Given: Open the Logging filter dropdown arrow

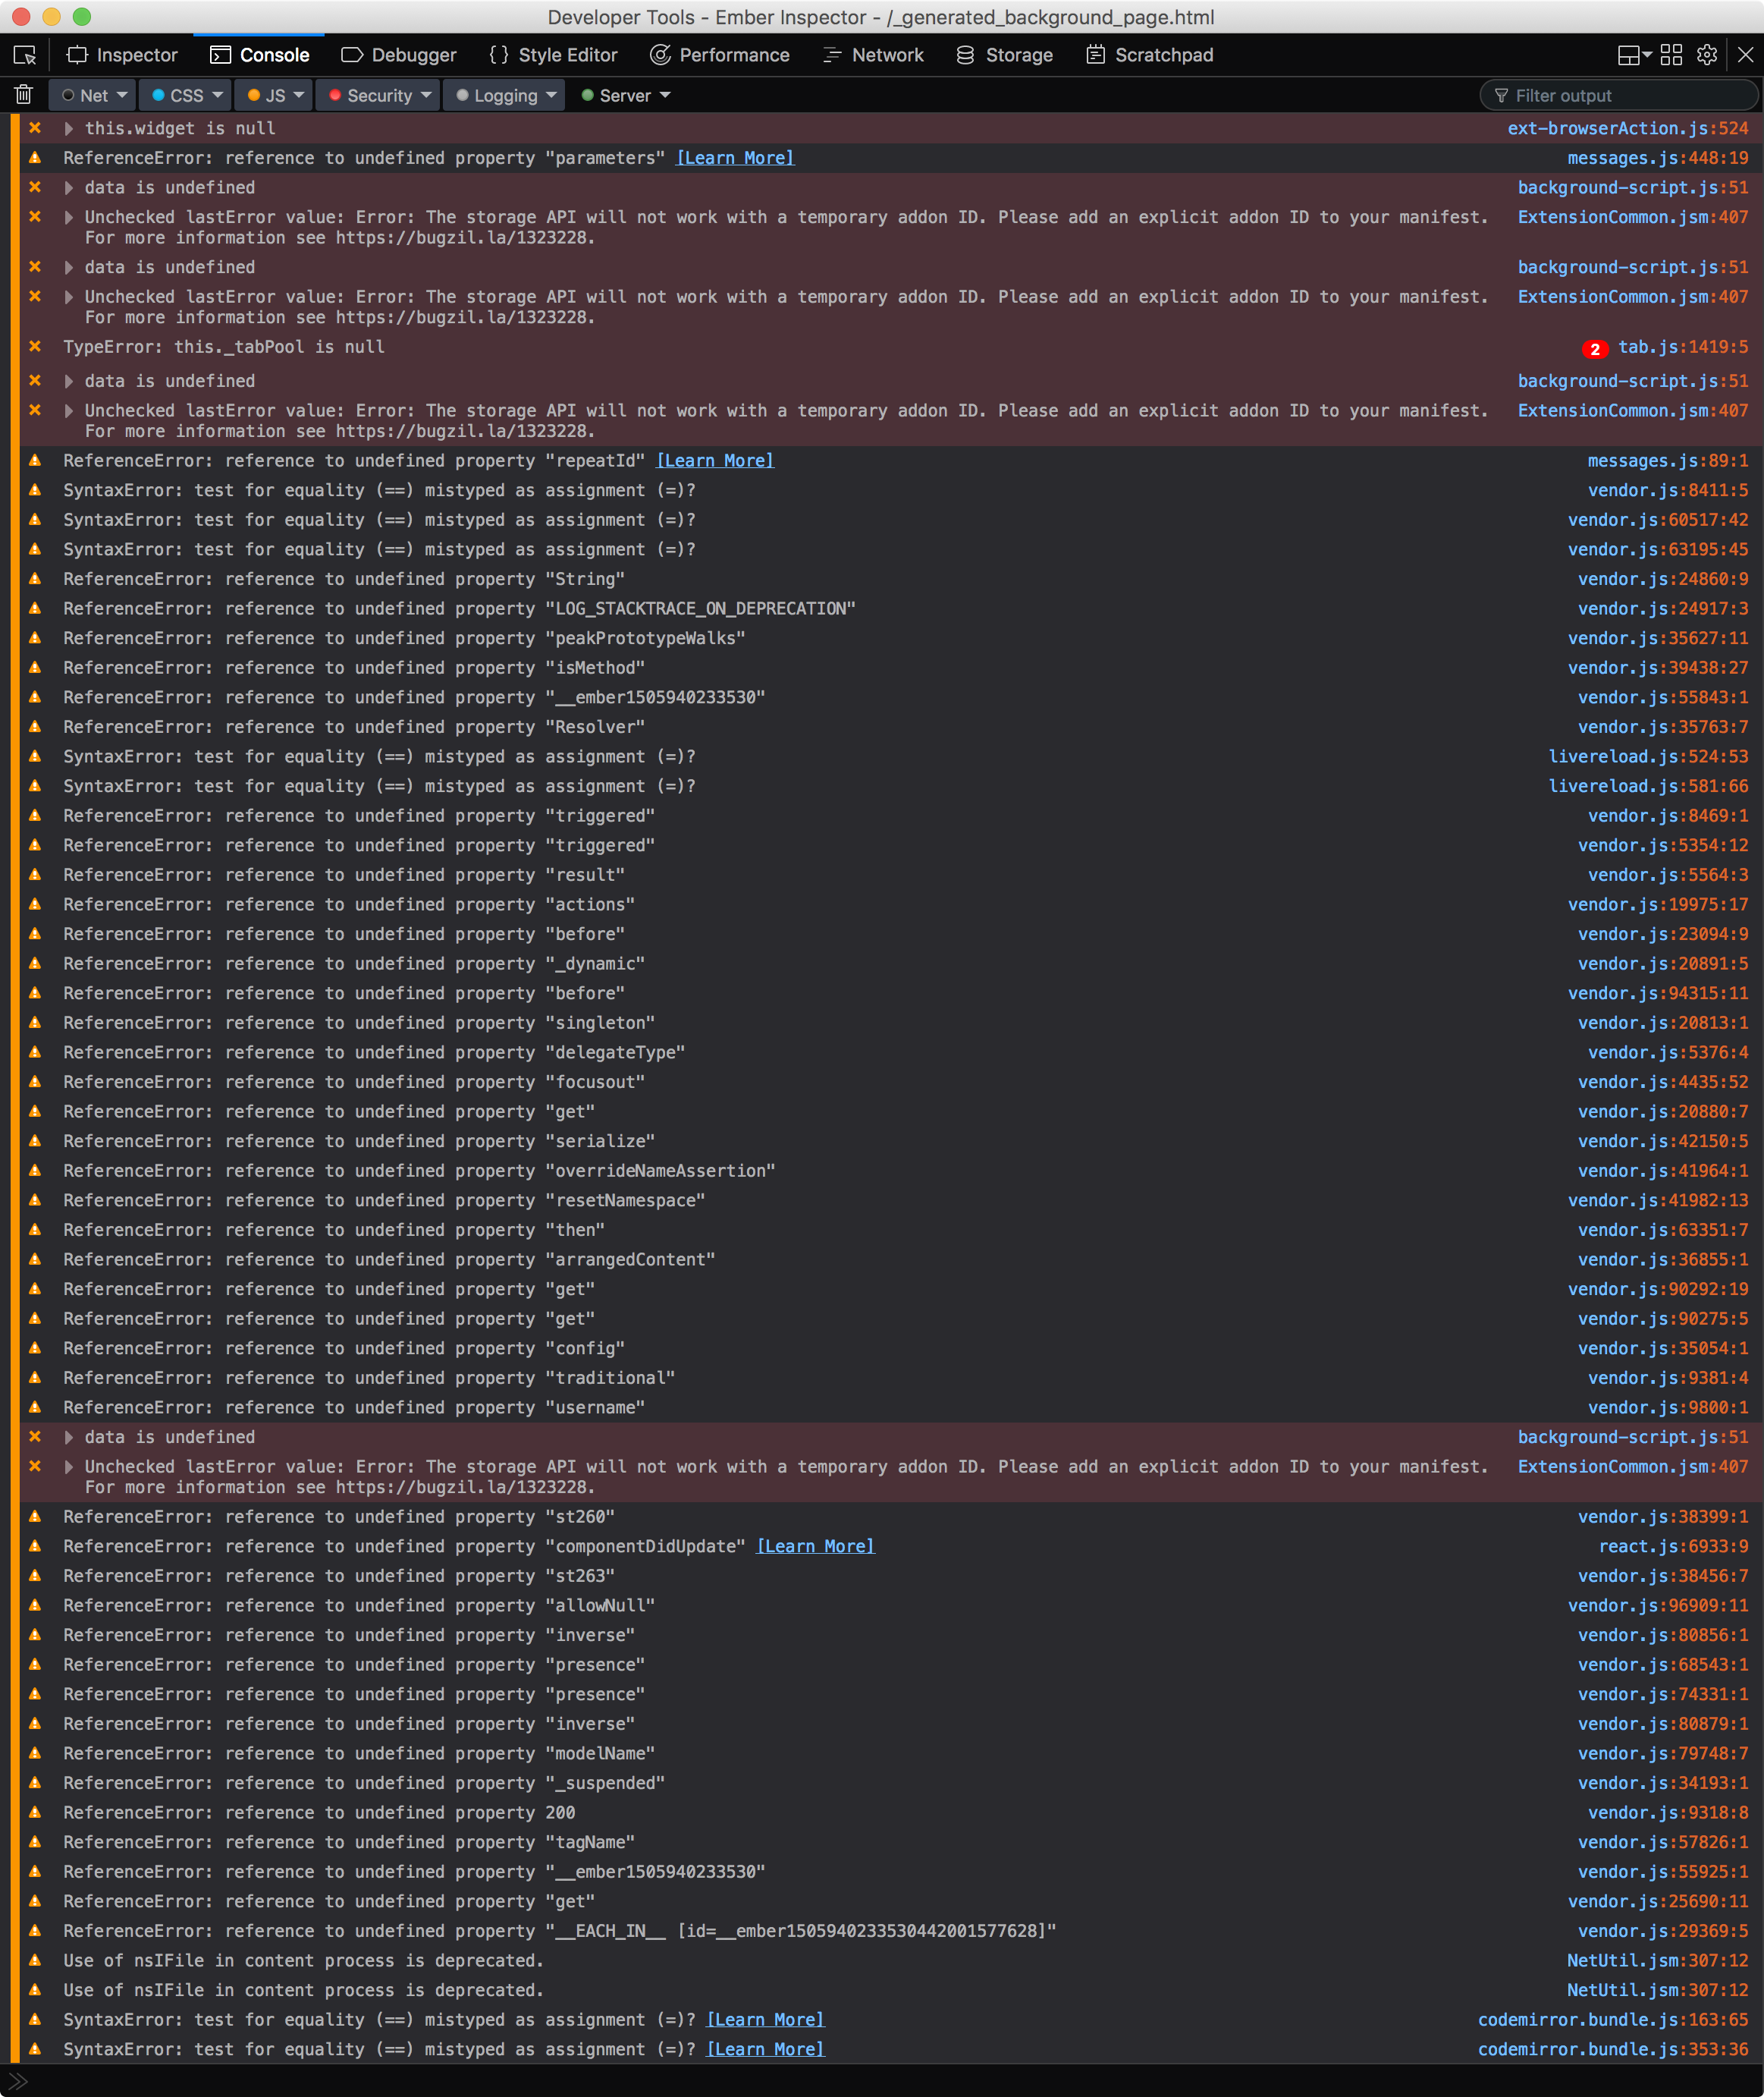Looking at the screenshot, I should pos(551,95).
